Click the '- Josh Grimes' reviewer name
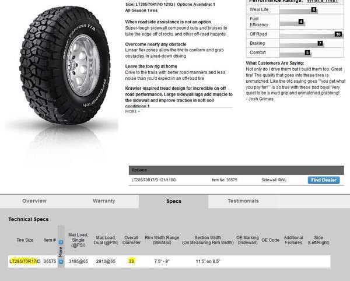Viewport: 350px width, 281px height. 260,99
